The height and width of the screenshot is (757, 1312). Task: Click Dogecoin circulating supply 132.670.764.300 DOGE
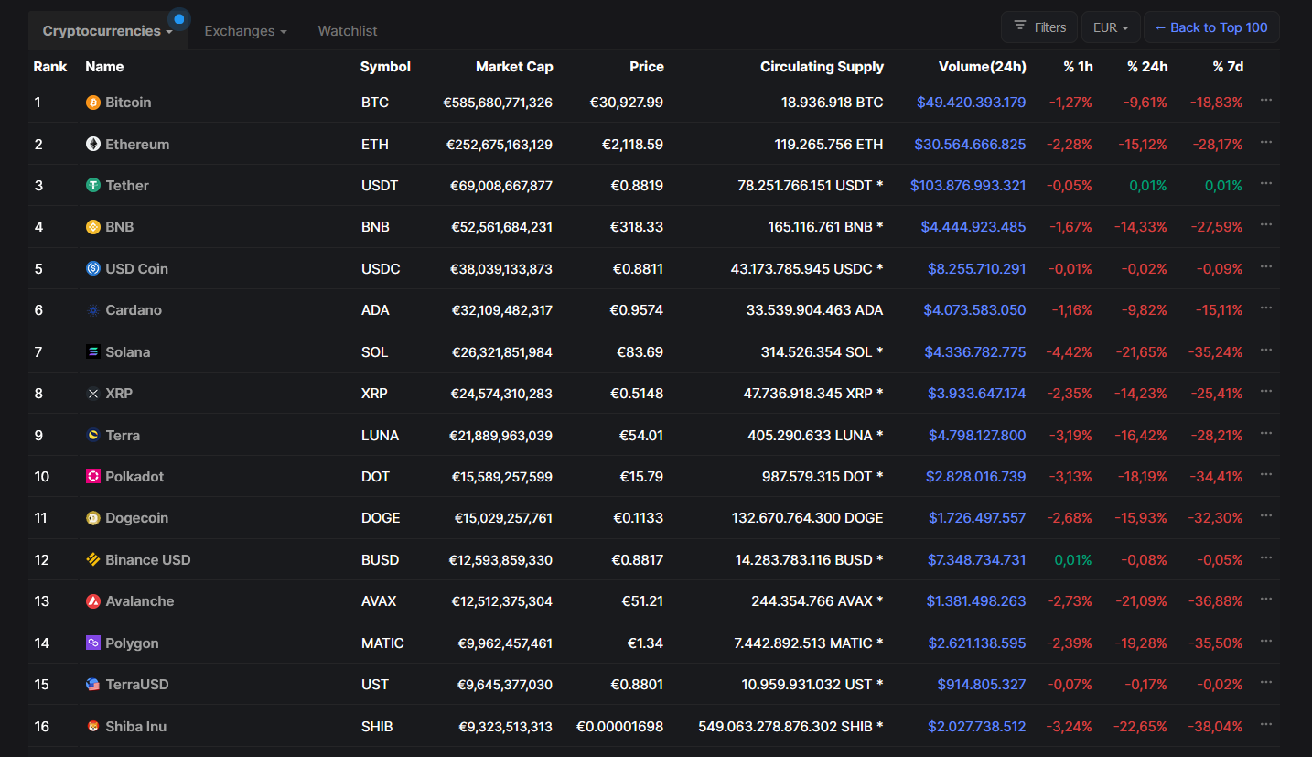pos(808,518)
